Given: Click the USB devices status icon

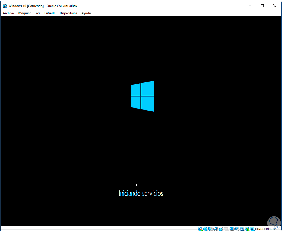Looking at the screenshot, I should coord(221,229).
